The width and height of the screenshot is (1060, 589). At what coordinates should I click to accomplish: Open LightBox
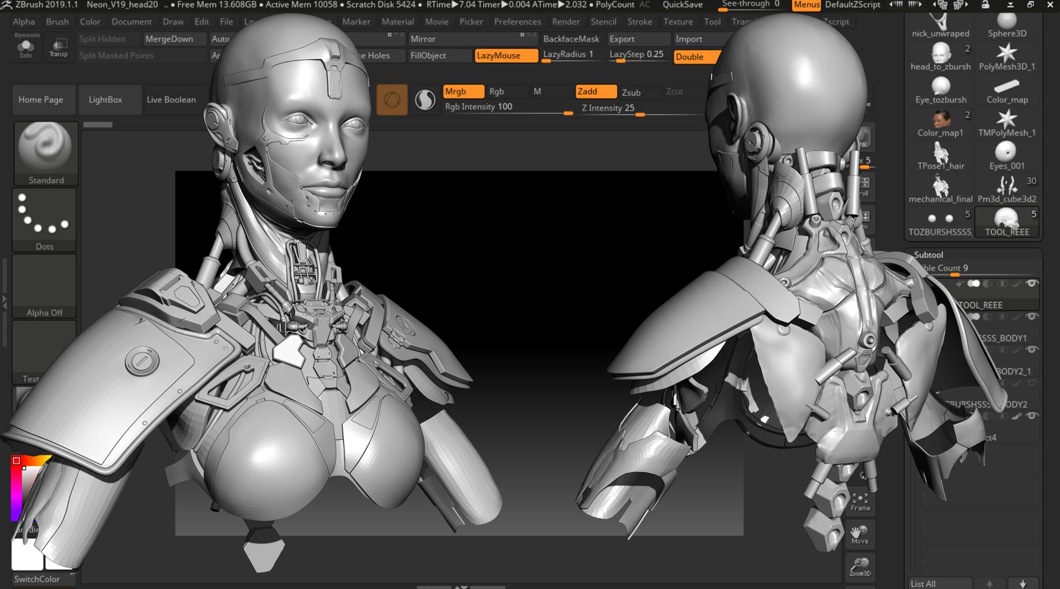tap(110, 99)
